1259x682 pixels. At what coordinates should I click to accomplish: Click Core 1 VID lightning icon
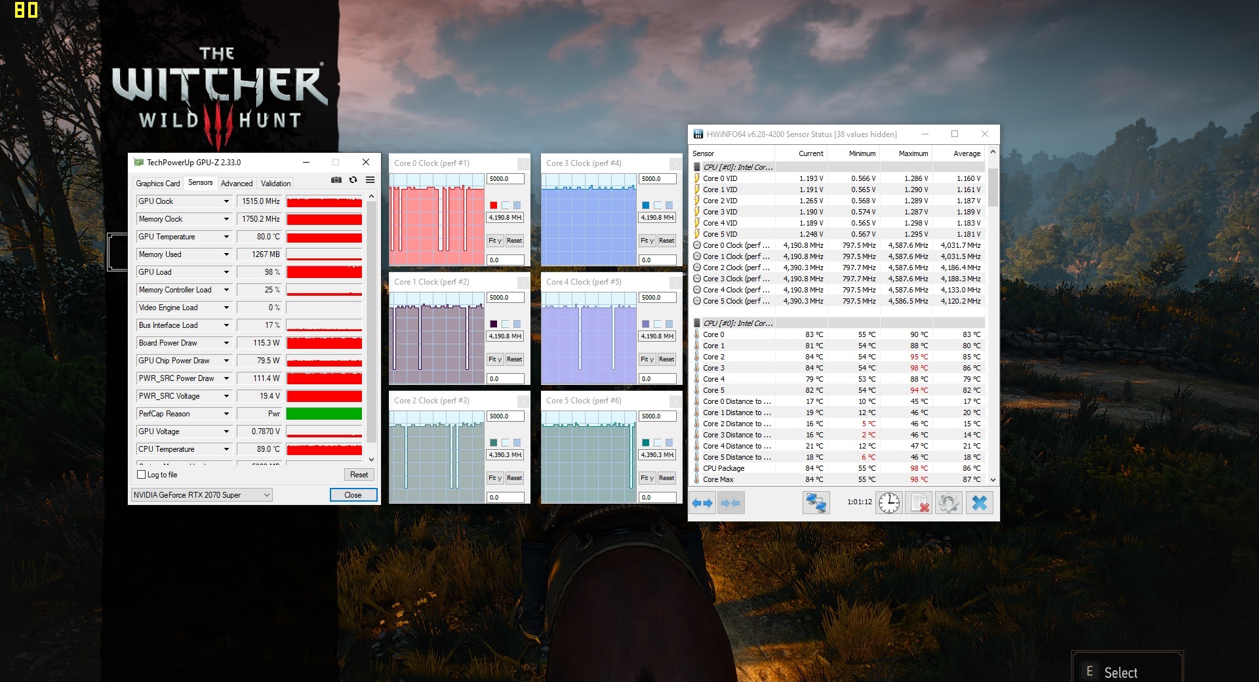click(x=697, y=190)
